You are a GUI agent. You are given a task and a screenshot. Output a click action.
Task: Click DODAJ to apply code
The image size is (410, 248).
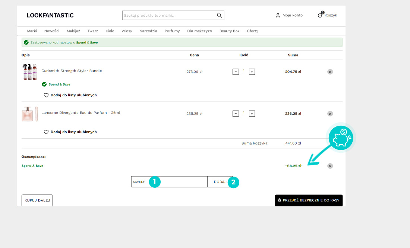click(x=220, y=182)
